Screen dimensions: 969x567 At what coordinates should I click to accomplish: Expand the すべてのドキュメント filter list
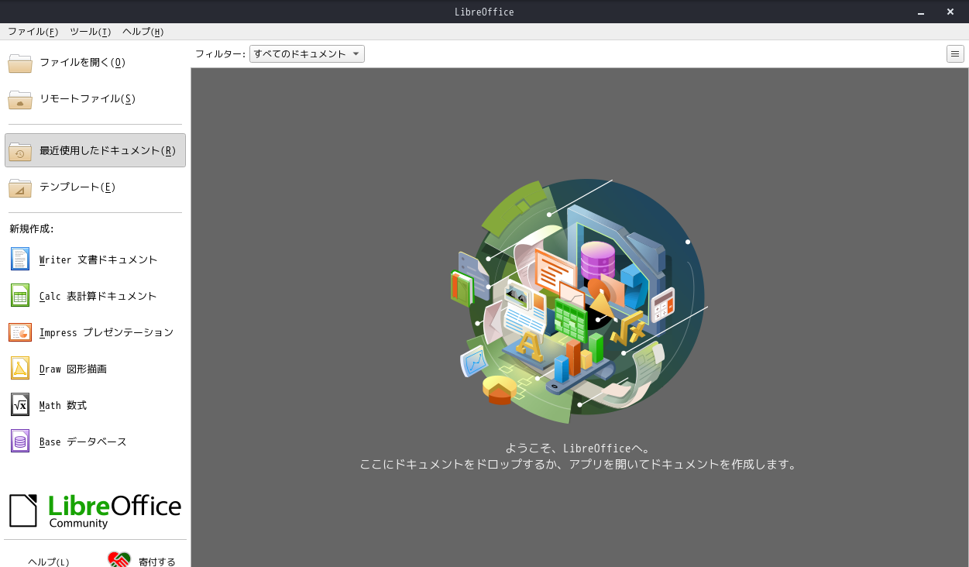(x=355, y=53)
